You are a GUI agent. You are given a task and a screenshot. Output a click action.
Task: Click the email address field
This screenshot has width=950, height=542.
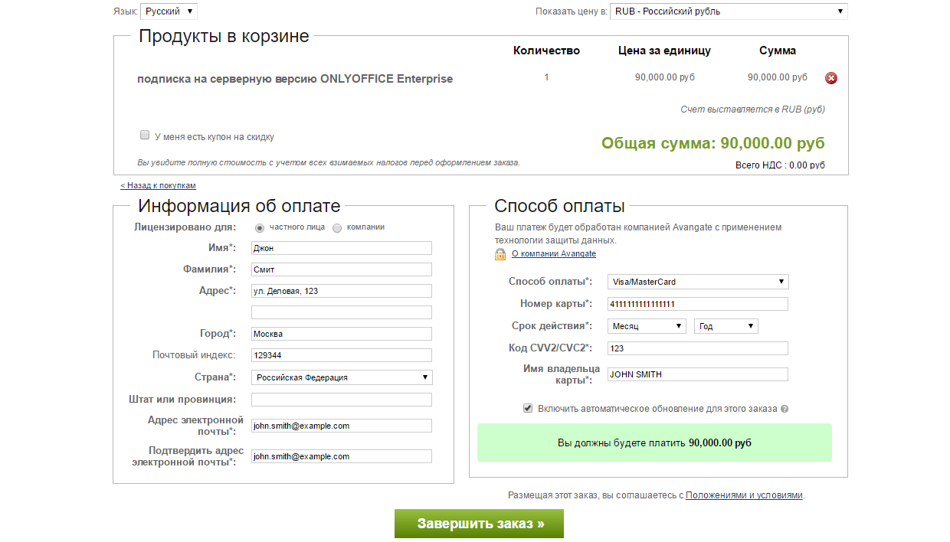click(x=342, y=426)
